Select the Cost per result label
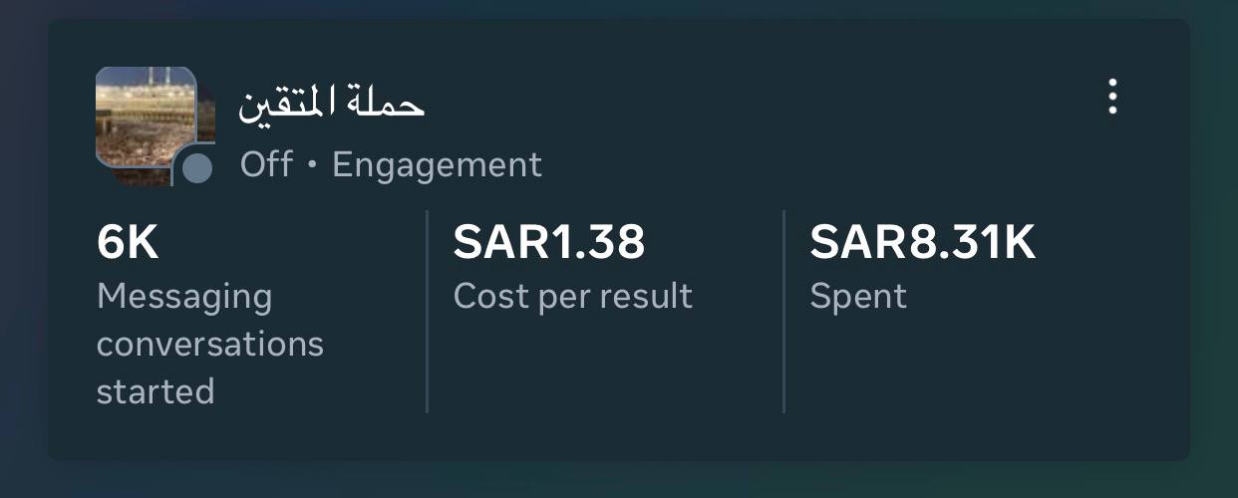Viewport: 1238px width, 498px height. pyautogui.click(x=572, y=296)
